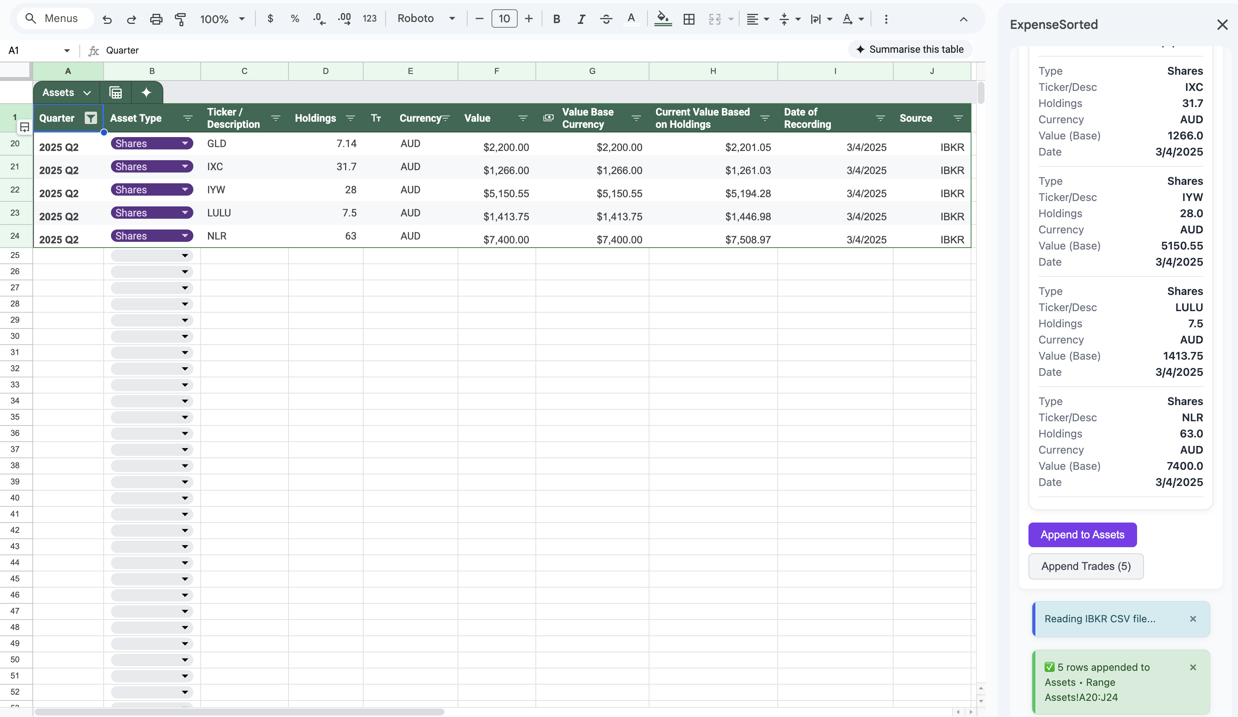Open the Assets table name menu
Image resolution: width=1238 pixels, height=717 pixels.
tap(66, 93)
